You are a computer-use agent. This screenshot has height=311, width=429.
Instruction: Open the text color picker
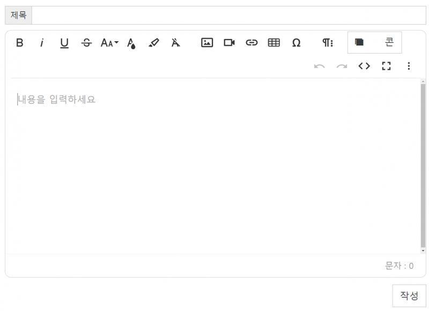coord(131,43)
